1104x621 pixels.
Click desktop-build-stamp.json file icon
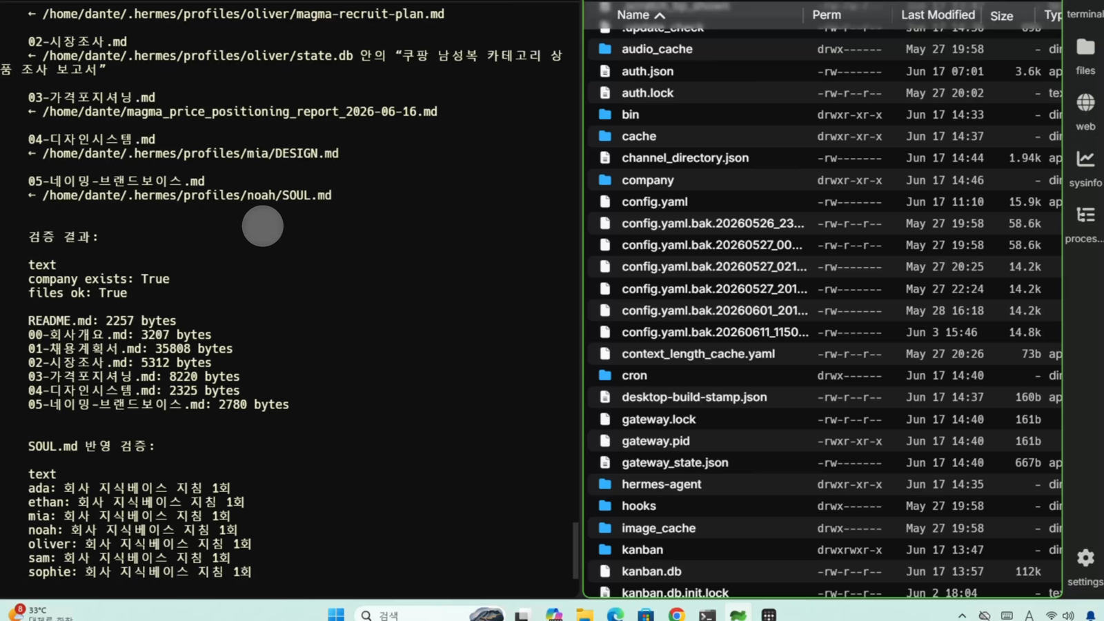tap(605, 397)
